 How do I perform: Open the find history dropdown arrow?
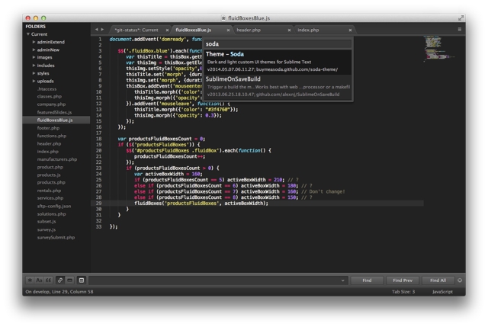click(342, 281)
